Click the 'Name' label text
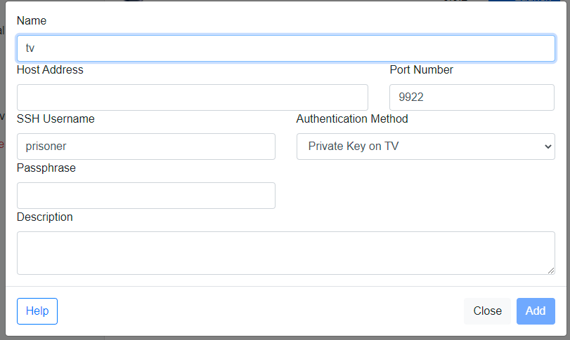This screenshot has height=340, width=570. coord(32,20)
